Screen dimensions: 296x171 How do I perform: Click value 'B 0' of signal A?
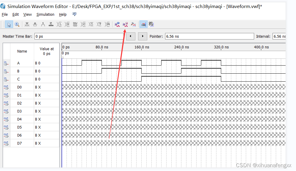[x=38, y=63]
